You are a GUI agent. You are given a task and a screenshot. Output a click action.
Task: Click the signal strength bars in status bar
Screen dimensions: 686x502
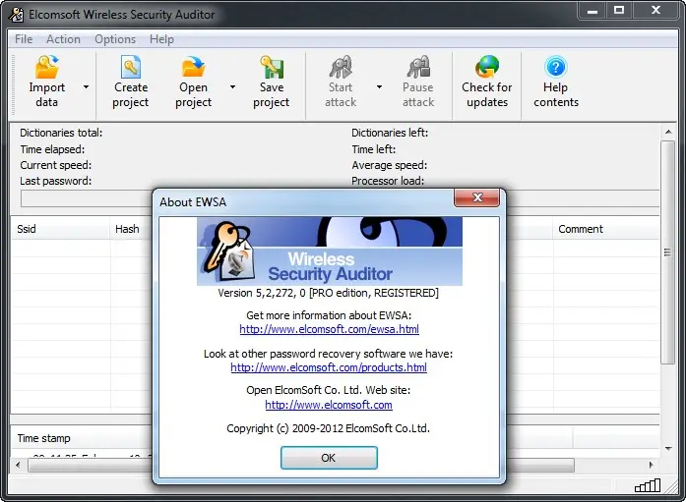click(x=648, y=485)
